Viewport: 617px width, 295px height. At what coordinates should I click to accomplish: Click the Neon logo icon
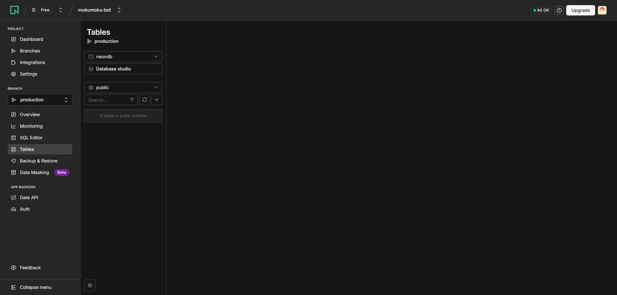tap(14, 10)
